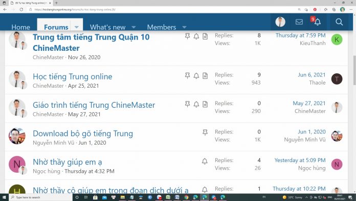356x201 pixels.
Task: Click the browser profile avatar in the toolbar
Action: pos(342,10)
